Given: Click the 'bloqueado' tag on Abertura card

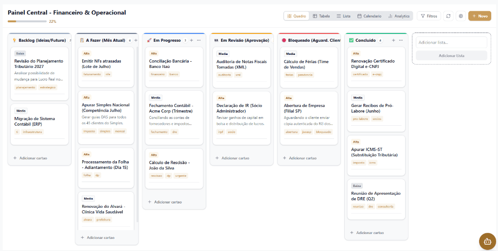Looking at the screenshot, I should [x=323, y=132].
